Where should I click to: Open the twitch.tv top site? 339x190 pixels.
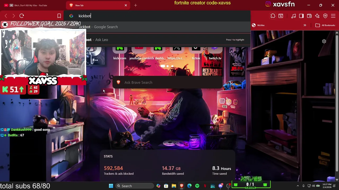tap(215, 54)
